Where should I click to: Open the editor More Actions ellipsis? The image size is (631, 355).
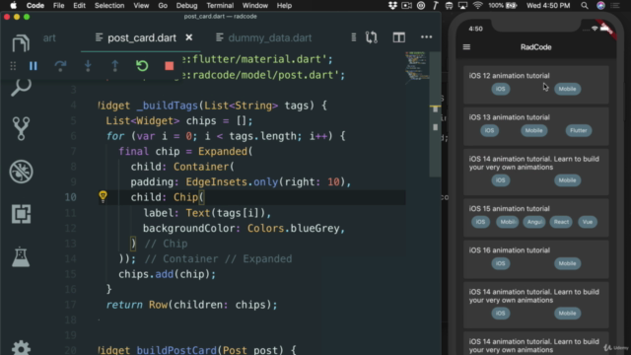pyautogui.click(x=426, y=37)
